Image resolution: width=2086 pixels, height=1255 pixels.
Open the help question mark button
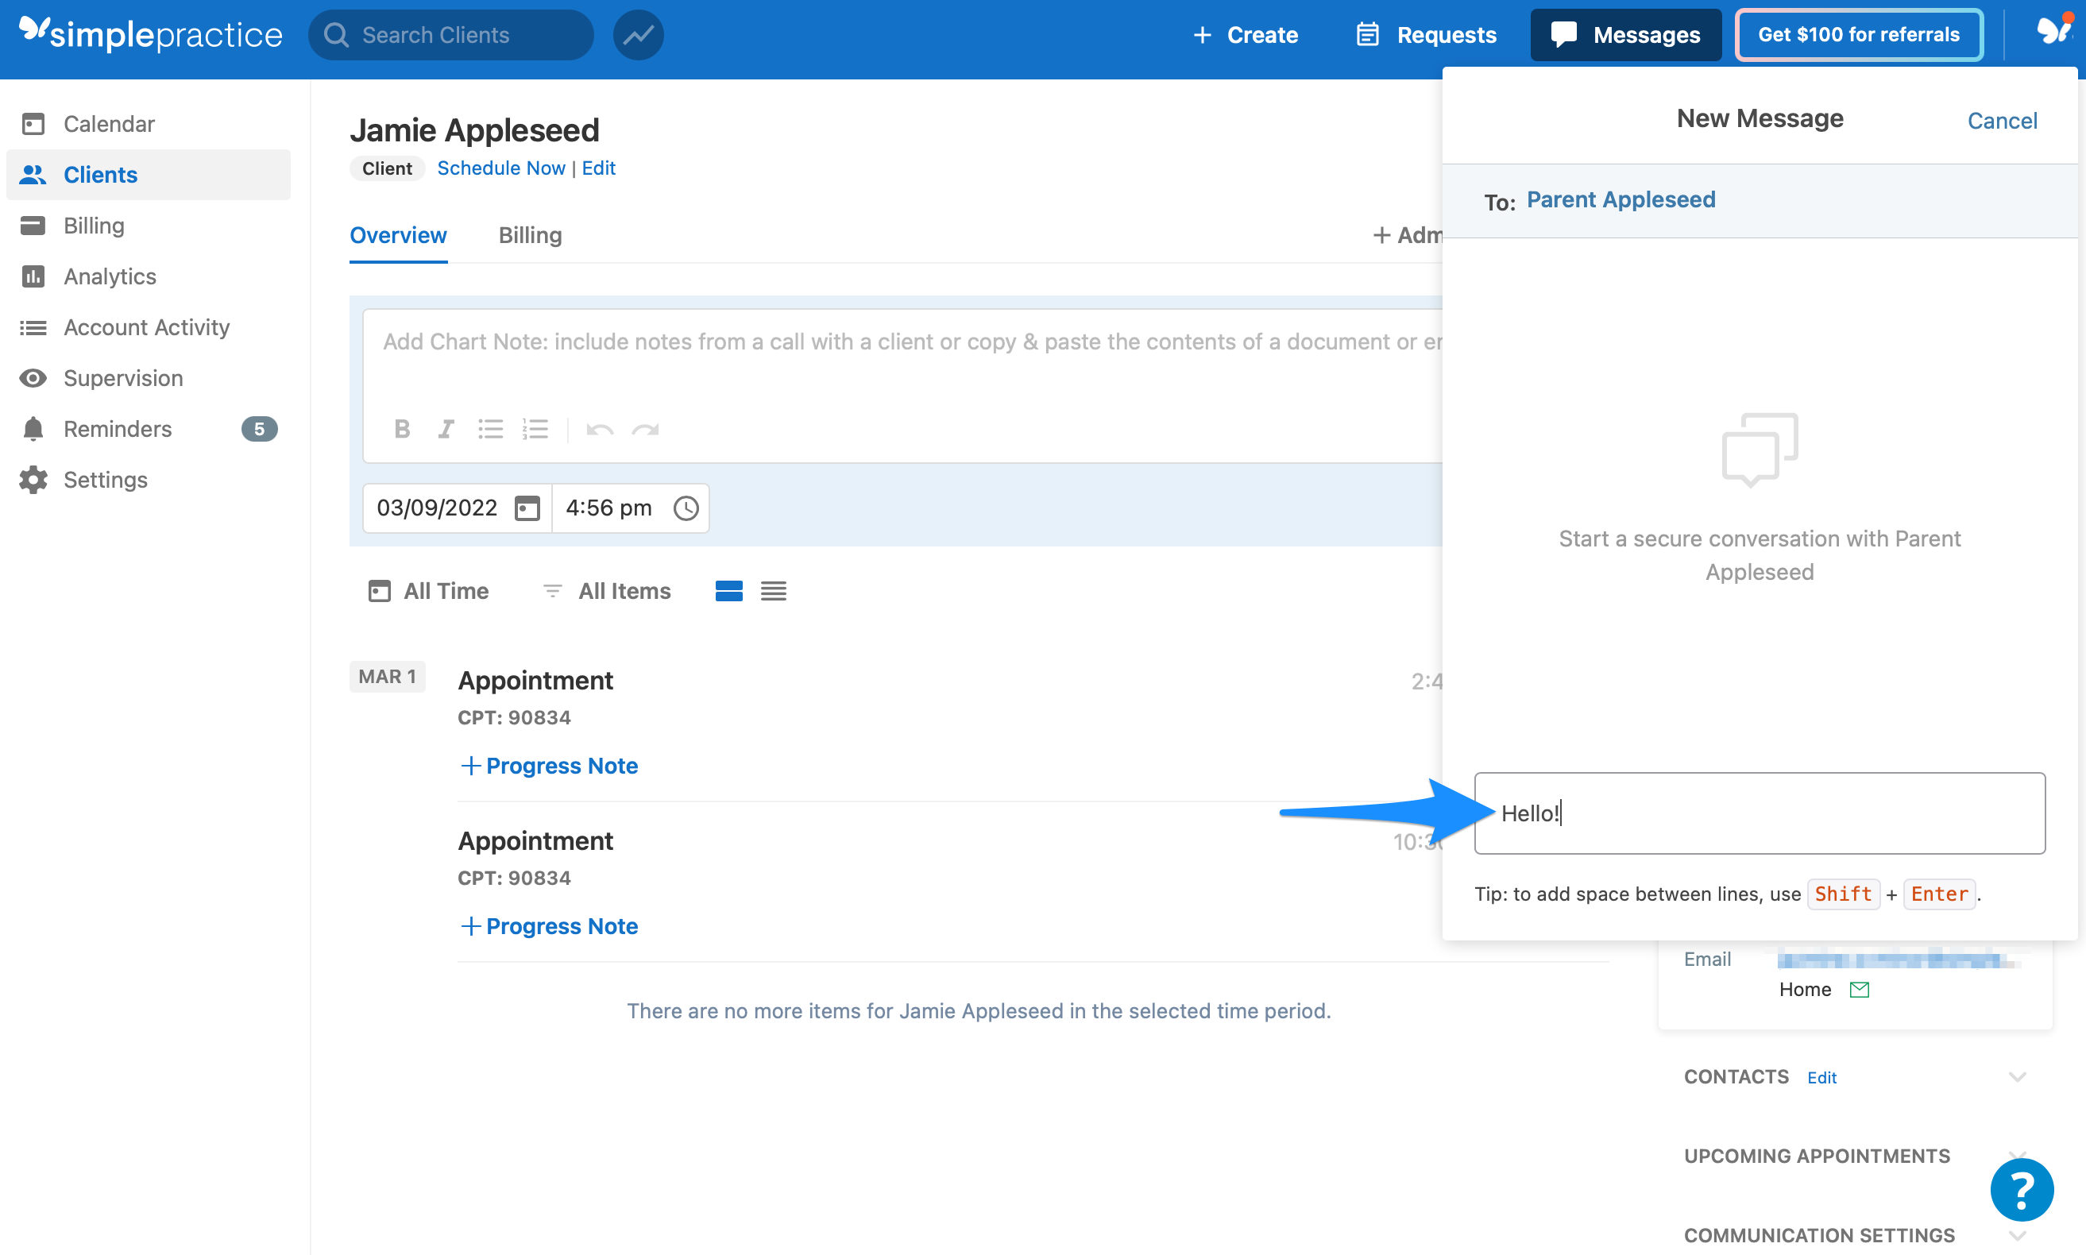tap(2021, 1190)
